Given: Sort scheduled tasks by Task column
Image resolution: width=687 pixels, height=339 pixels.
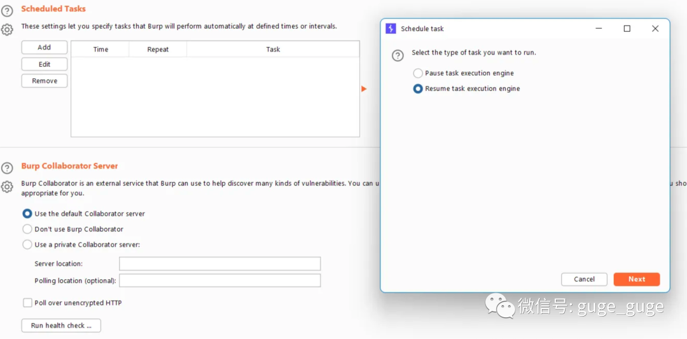Looking at the screenshot, I should click(273, 49).
